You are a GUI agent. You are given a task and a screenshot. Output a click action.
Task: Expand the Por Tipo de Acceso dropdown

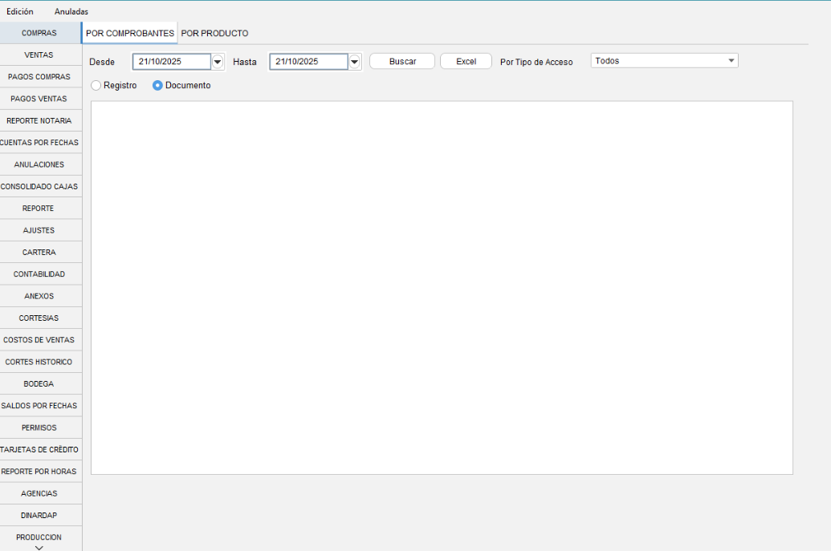tap(731, 61)
